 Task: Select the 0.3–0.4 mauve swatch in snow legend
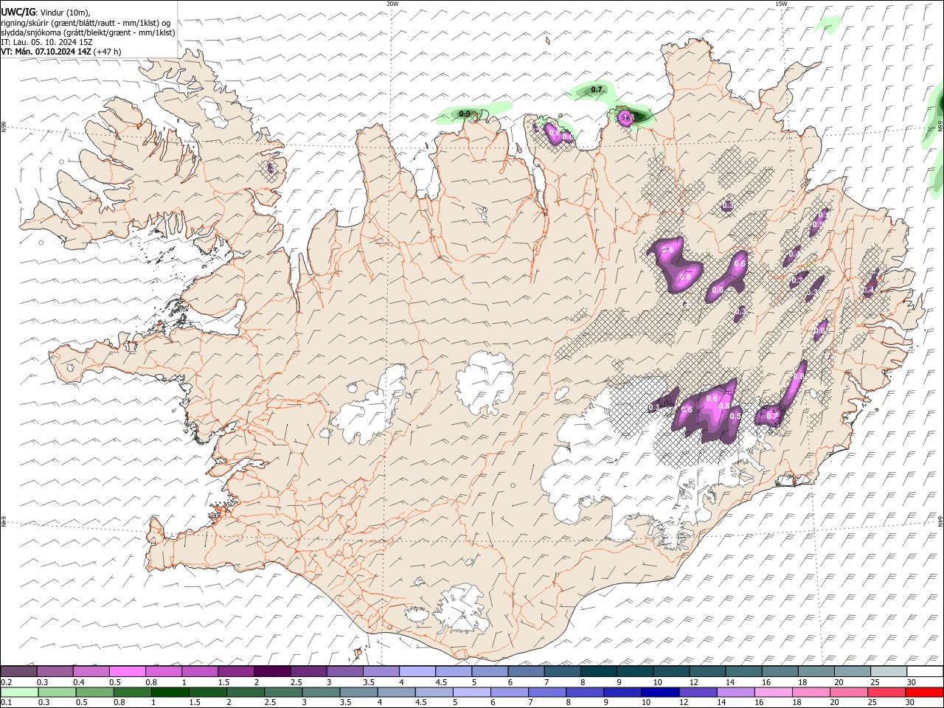click(x=55, y=672)
